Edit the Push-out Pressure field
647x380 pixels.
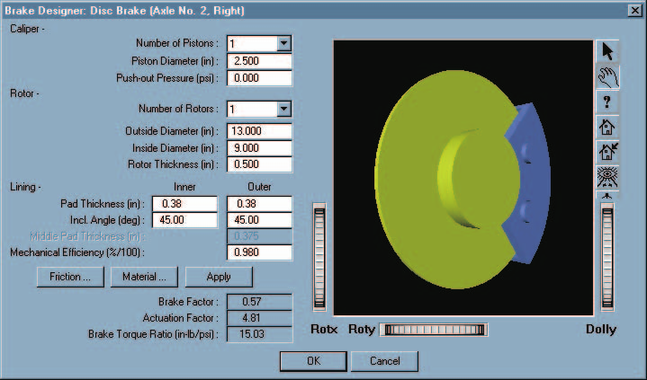pyautogui.click(x=259, y=78)
